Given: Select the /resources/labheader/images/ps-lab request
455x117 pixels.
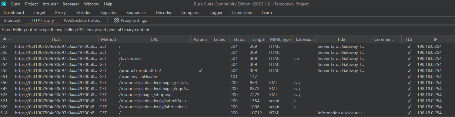Looking at the screenshot, I should (154, 83).
